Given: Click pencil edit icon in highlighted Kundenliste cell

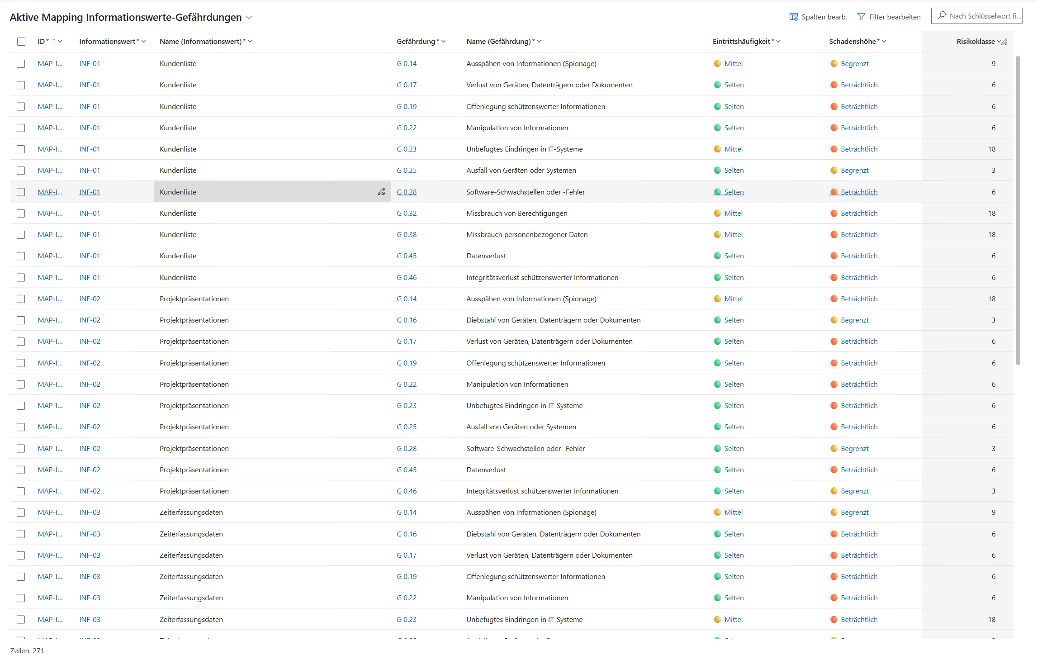Looking at the screenshot, I should [x=382, y=192].
